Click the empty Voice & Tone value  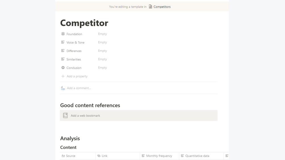(x=102, y=42)
